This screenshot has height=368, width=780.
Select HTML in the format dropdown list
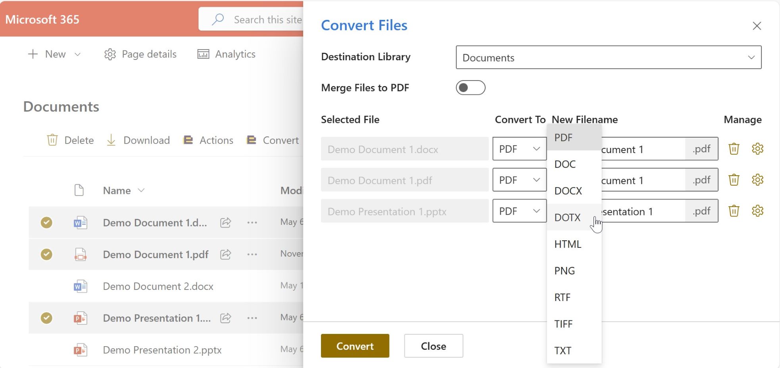568,244
